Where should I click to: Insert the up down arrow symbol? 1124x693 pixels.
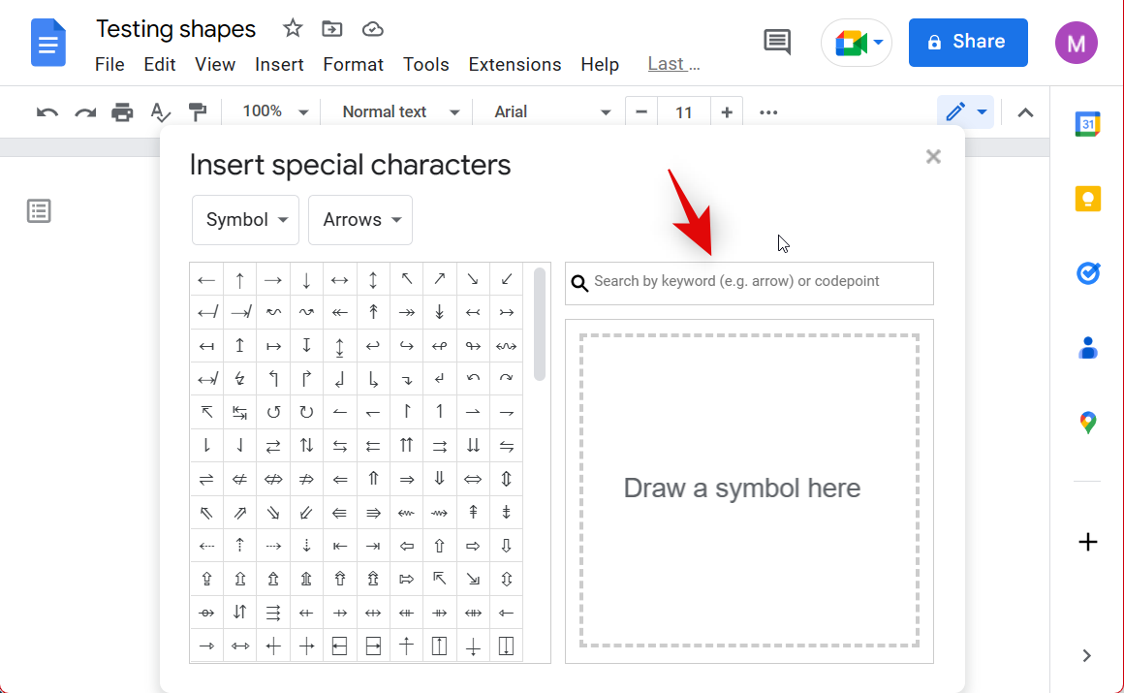tap(373, 280)
